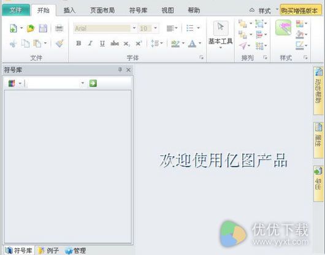The width and height of the screenshot is (325, 255).
Task: Click the Format Painter brush icon
Action: (x=59, y=44)
